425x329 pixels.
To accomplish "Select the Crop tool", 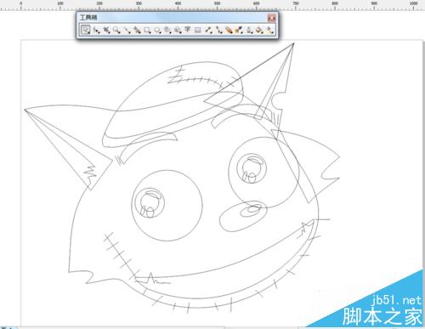I will pyautogui.click(x=106, y=30).
